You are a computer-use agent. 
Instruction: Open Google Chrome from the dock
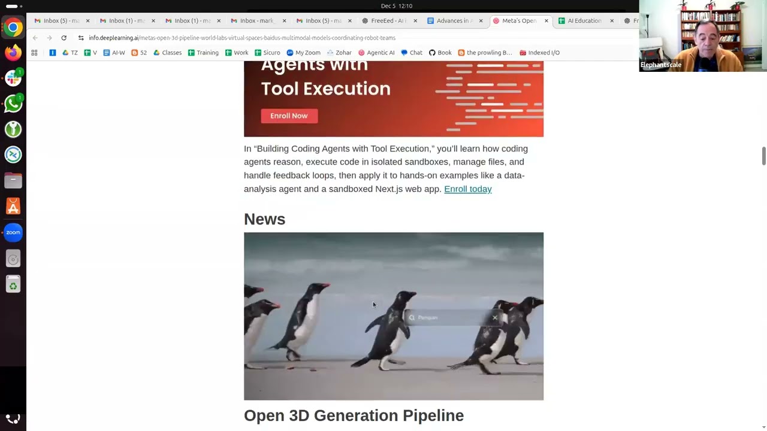click(x=13, y=27)
